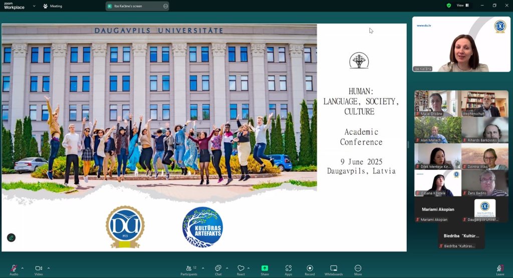Open the Participants panel
Image resolution: width=513 pixels, height=278 pixels.
point(189,270)
